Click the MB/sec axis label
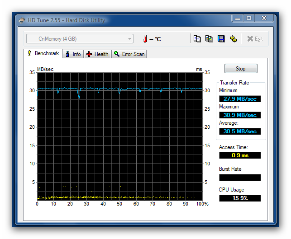Viewport: 291px width, 239px height. pyautogui.click(x=45, y=69)
